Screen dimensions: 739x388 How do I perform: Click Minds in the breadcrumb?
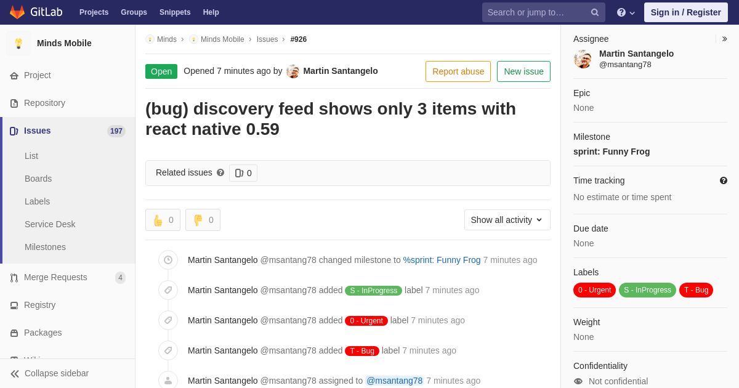coord(167,39)
